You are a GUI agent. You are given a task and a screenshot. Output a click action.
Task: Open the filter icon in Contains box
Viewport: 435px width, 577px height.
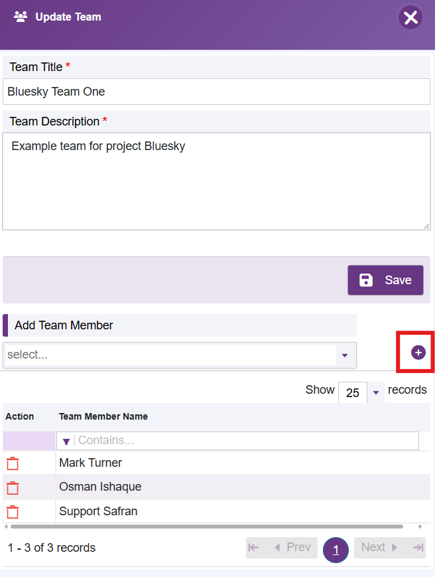click(x=66, y=441)
